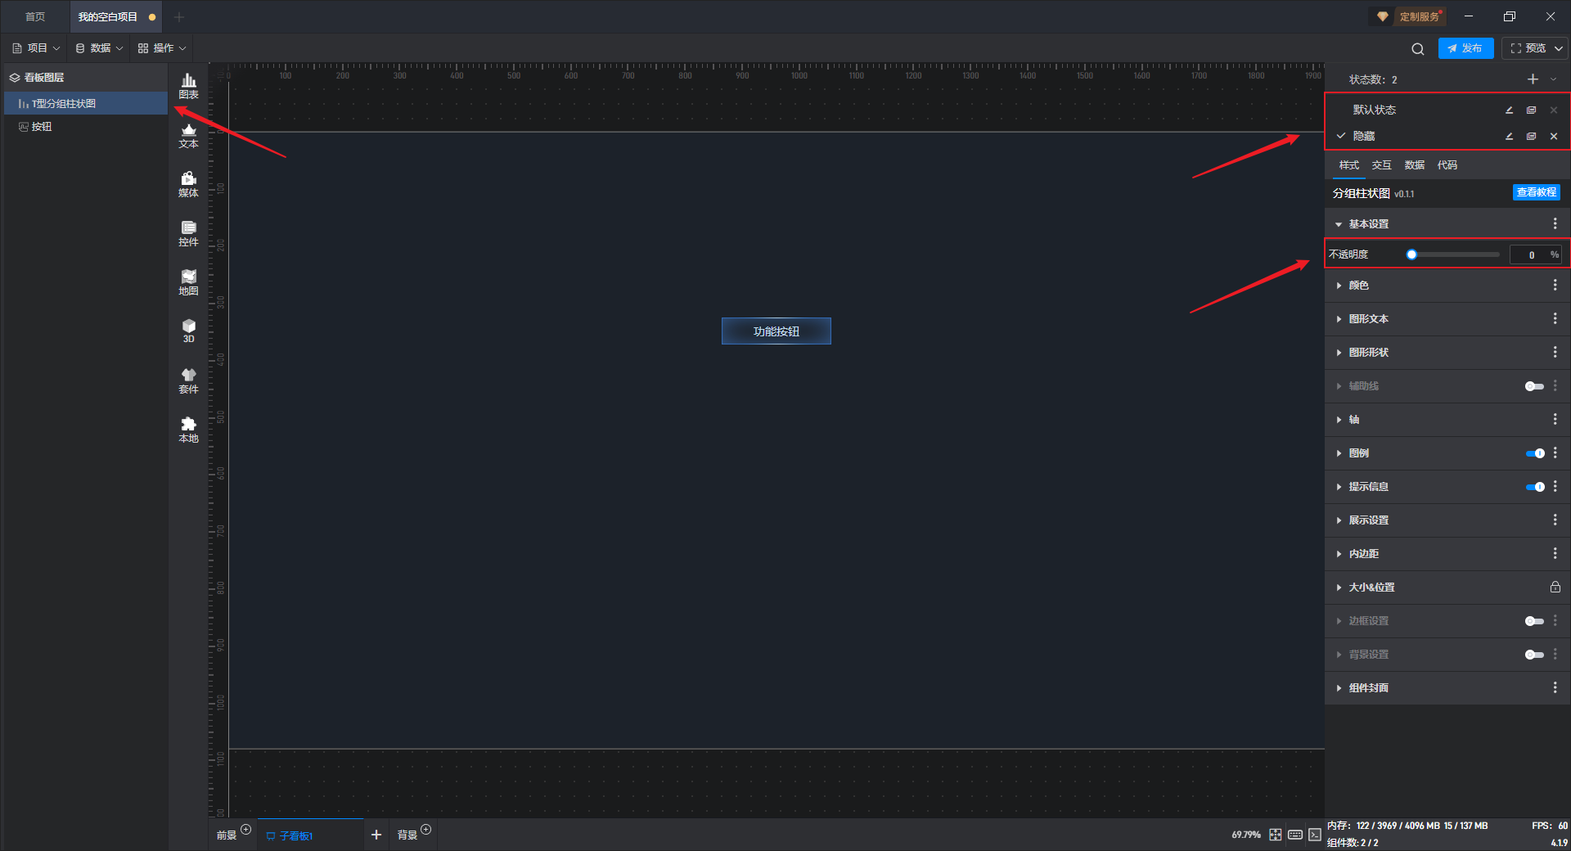Open the 套件 kit component category

coord(188,380)
